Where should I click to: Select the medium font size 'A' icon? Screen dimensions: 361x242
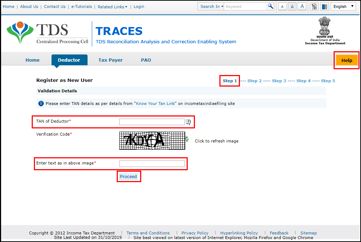pyautogui.click(x=292, y=6)
